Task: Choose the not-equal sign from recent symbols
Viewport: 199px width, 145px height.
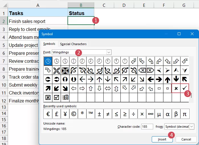Action: pyautogui.click(x=108, y=114)
